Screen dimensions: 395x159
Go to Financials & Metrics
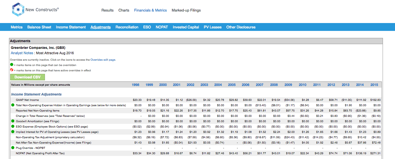tap(151, 10)
